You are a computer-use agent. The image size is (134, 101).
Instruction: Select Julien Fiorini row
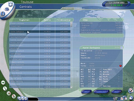(40, 87)
